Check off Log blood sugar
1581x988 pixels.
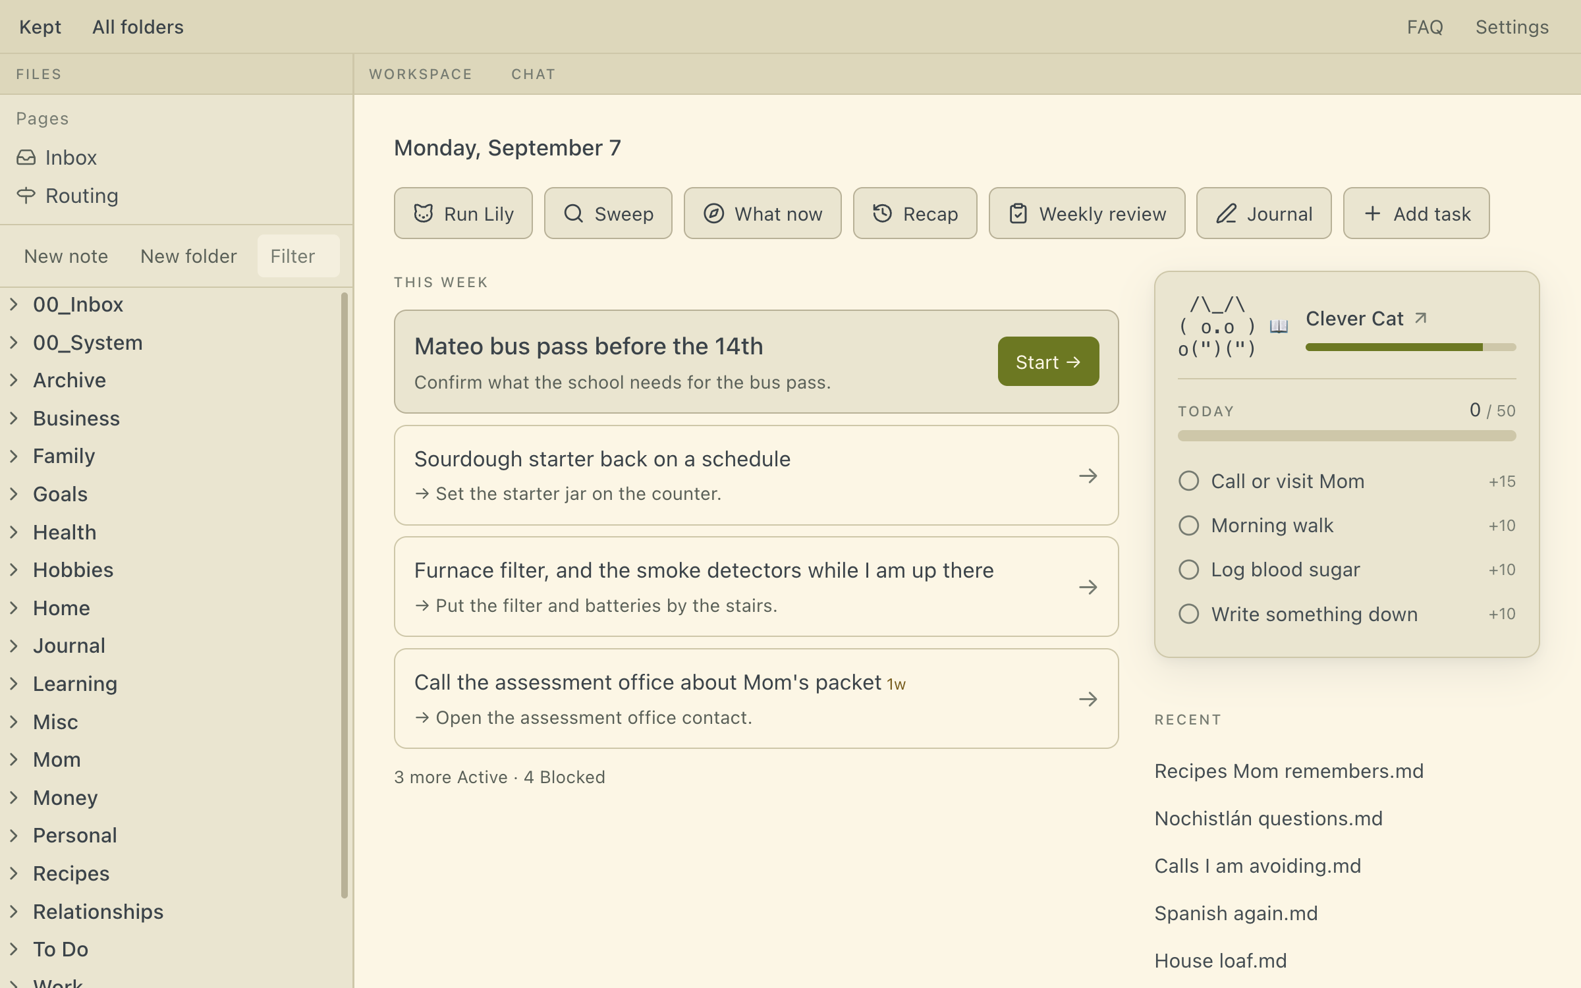[1188, 570]
